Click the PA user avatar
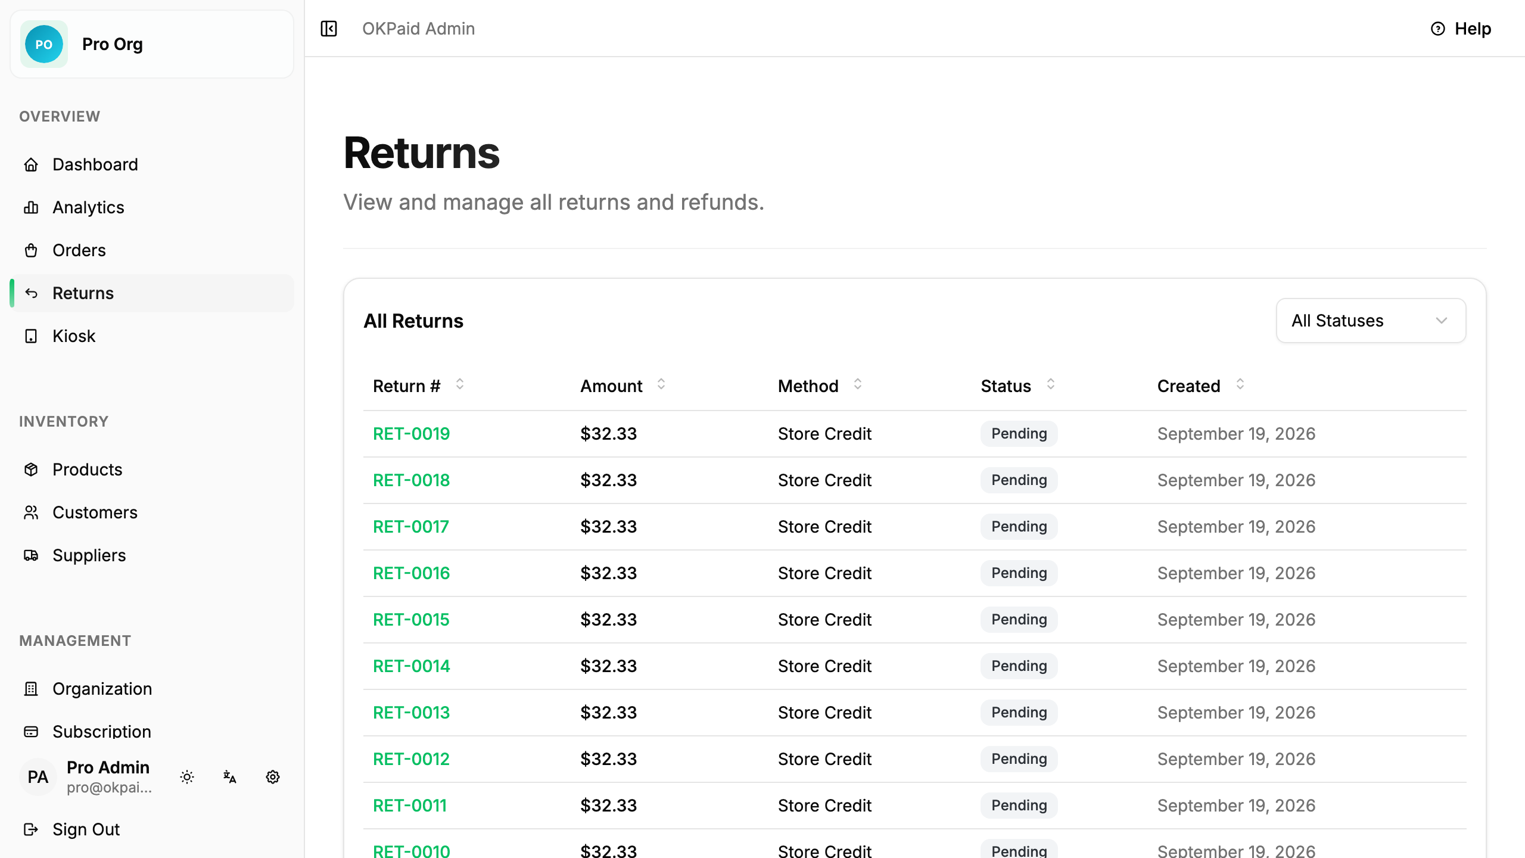The image size is (1525, 858). [x=38, y=777]
